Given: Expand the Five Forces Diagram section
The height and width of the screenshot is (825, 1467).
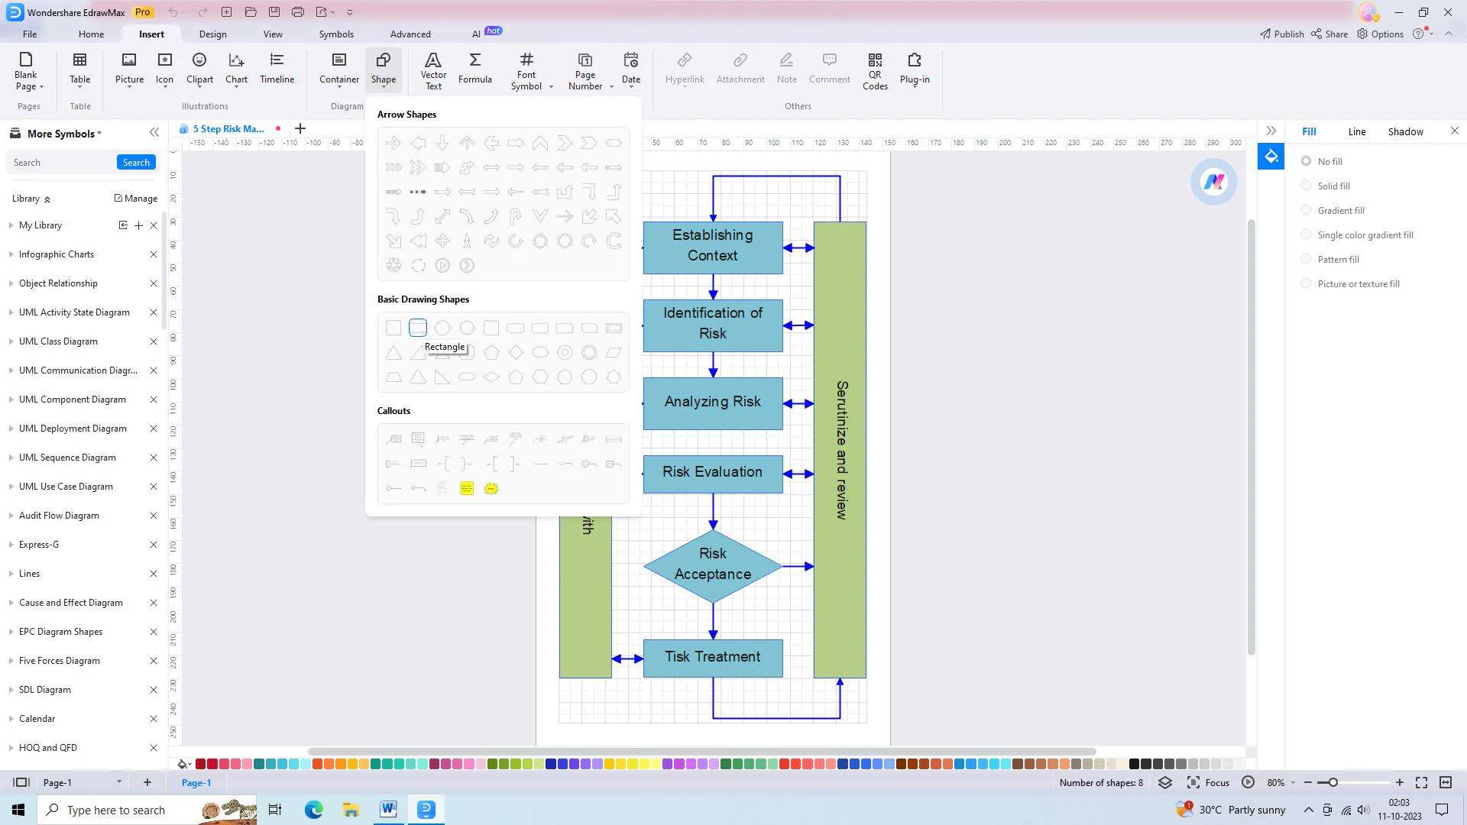Looking at the screenshot, I should point(10,660).
